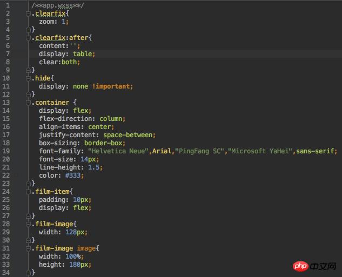Click the end-fold marker on line 27
The height and width of the screenshot is (277, 342).
28,216
